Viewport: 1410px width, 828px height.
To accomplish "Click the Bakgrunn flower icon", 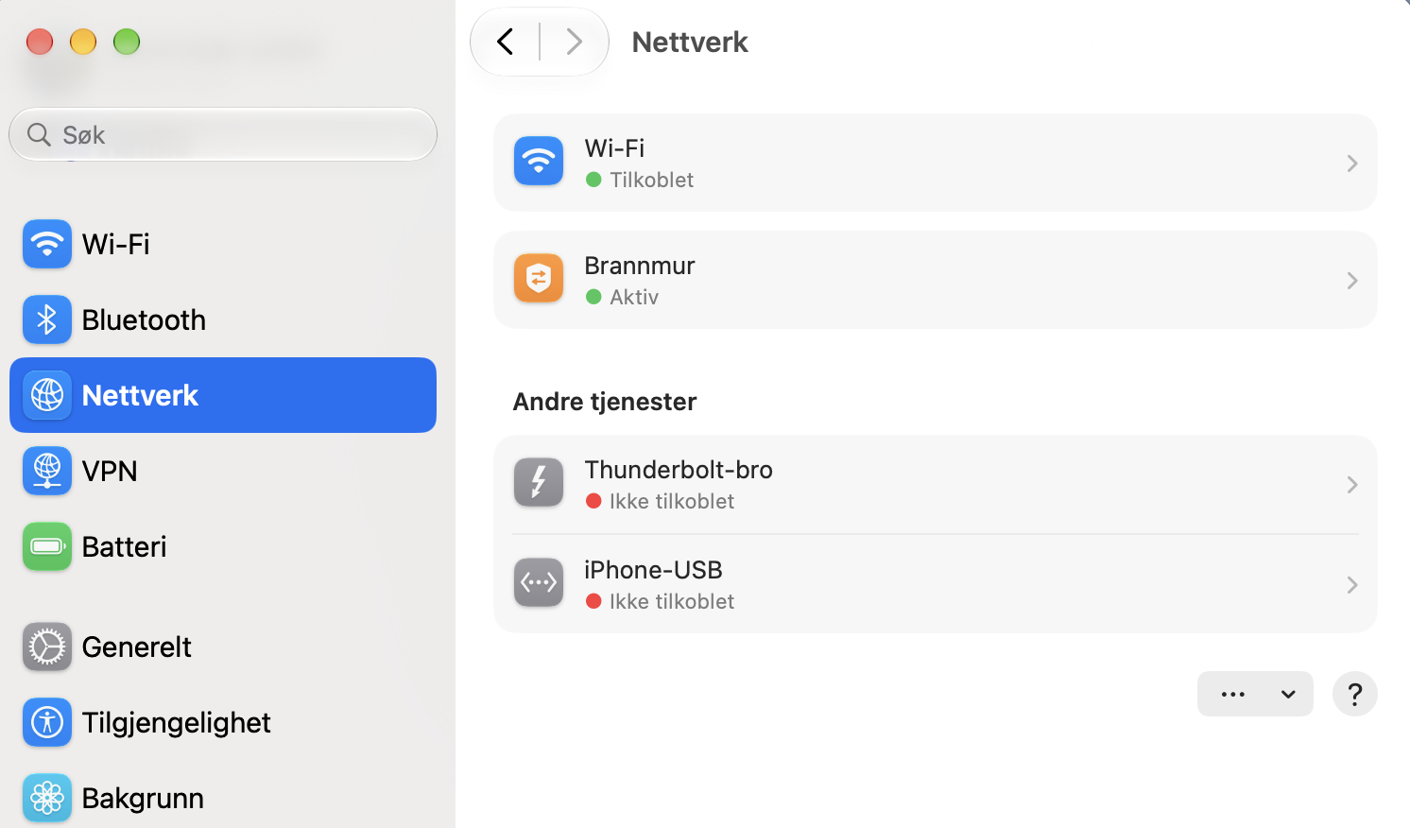I will [47, 798].
